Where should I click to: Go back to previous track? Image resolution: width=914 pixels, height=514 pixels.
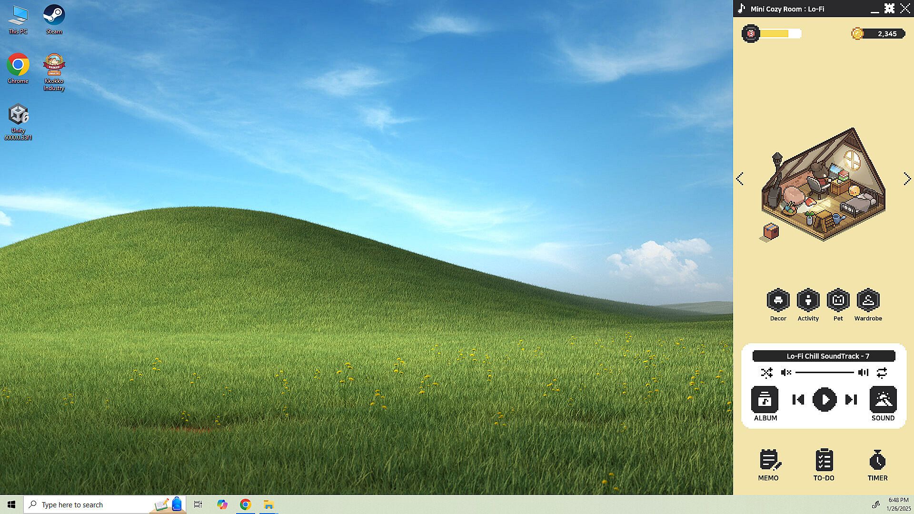(x=798, y=399)
